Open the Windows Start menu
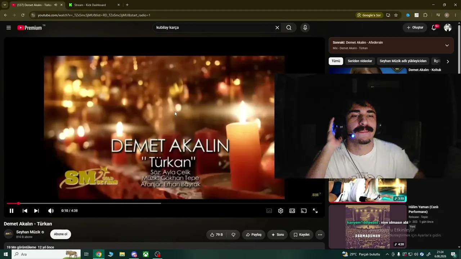Image resolution: width=461 pixels, height=259 pixels. pos(5,254)
